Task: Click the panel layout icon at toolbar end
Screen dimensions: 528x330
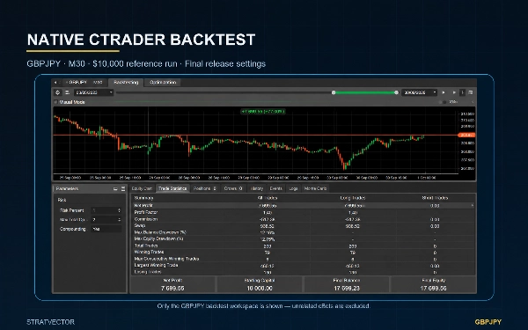Action: (x=471, y=92)
